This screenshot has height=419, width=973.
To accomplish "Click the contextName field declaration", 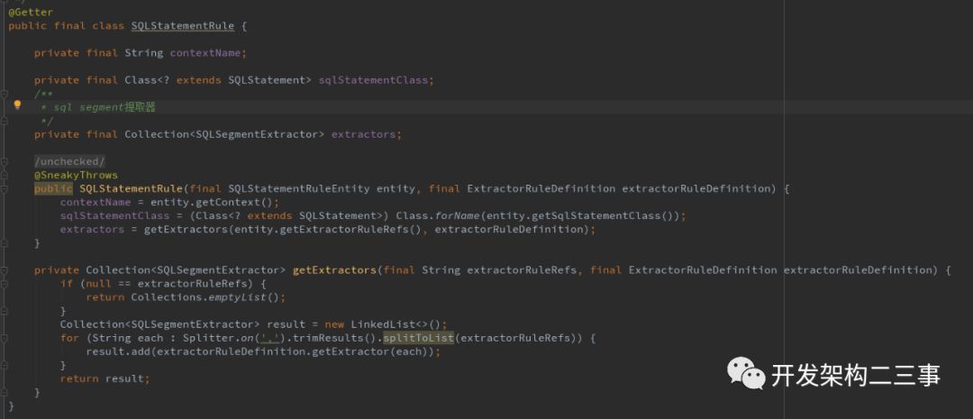I will coord(205,53).
